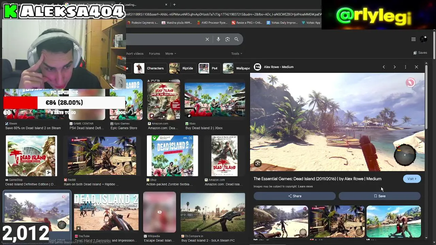Open the Google apps grid icon

tap(413, 39)
